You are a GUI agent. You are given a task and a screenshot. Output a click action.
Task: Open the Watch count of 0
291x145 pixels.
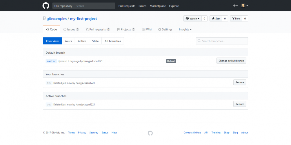point(204,19)
